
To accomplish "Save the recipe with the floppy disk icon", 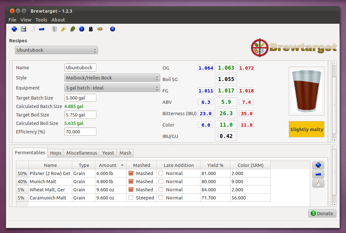I will point(23,29).
